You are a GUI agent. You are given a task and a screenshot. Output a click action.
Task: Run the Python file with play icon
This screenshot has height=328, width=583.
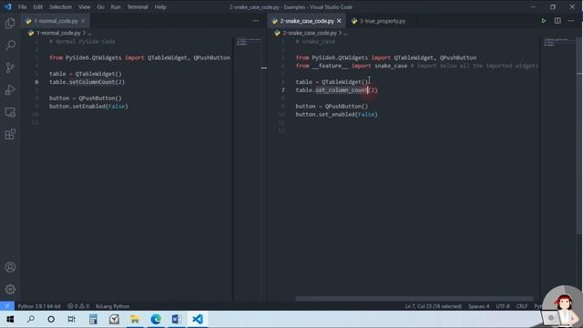tap(543, 21)
